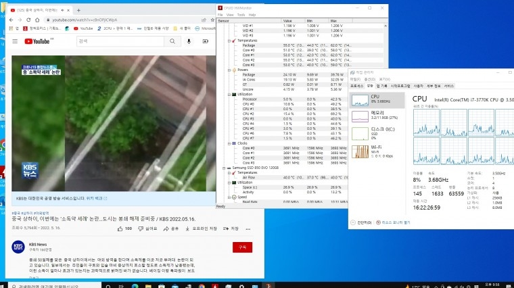Image resolution: width=514 pixels, height=288 pixels.
Task: Switch to Task Manager Processes tab
Action: coord(357,86)
